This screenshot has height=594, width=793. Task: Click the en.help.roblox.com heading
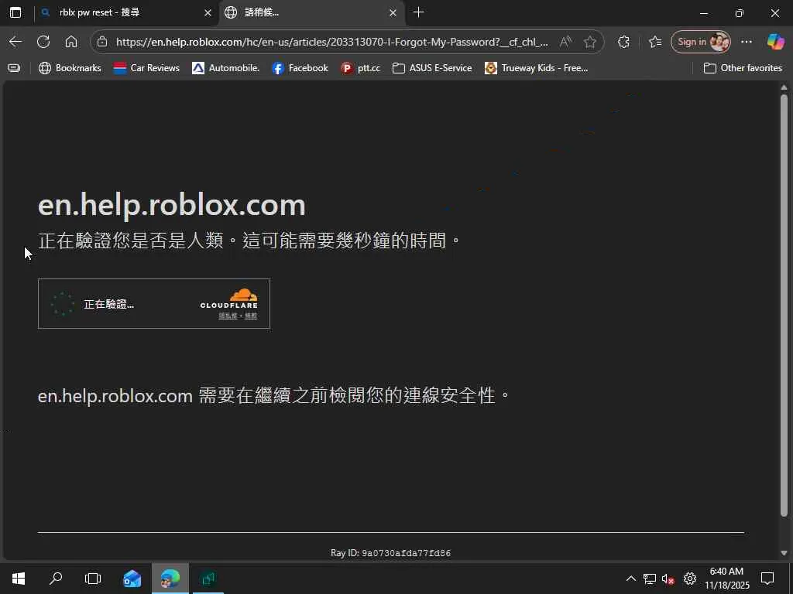[x=171, y=205]
